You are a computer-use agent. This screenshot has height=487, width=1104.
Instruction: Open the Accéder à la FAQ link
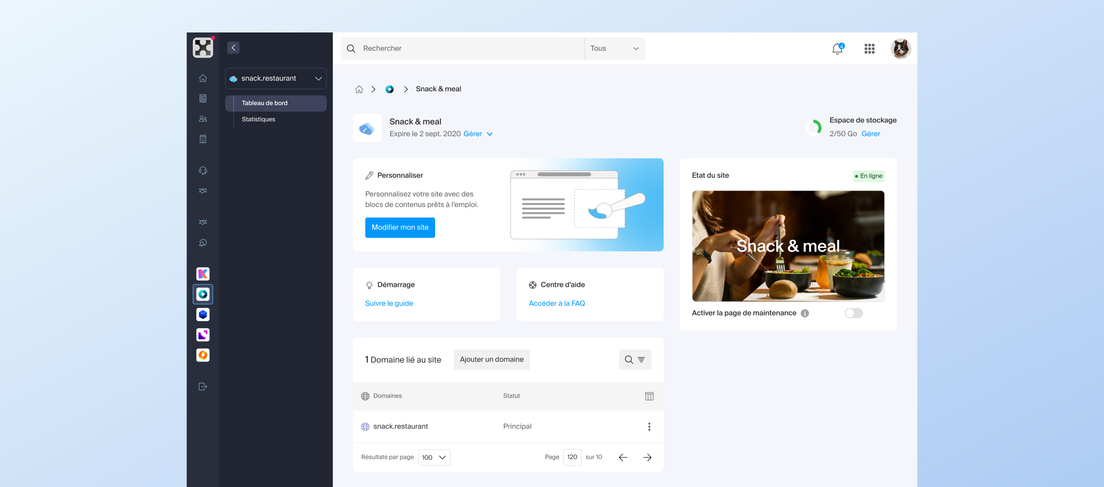[x=557, y=304]
